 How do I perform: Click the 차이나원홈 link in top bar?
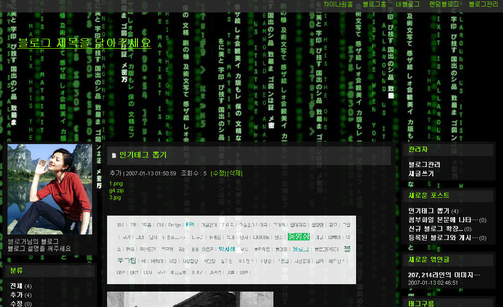click(338, 4)
